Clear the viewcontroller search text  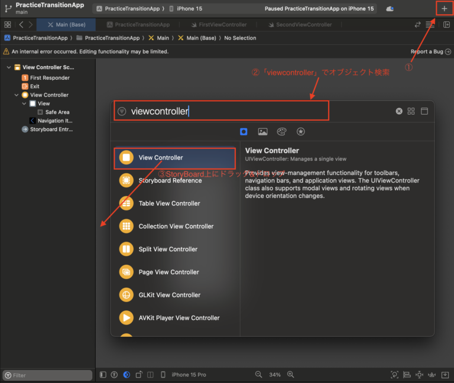coord(399,111)
